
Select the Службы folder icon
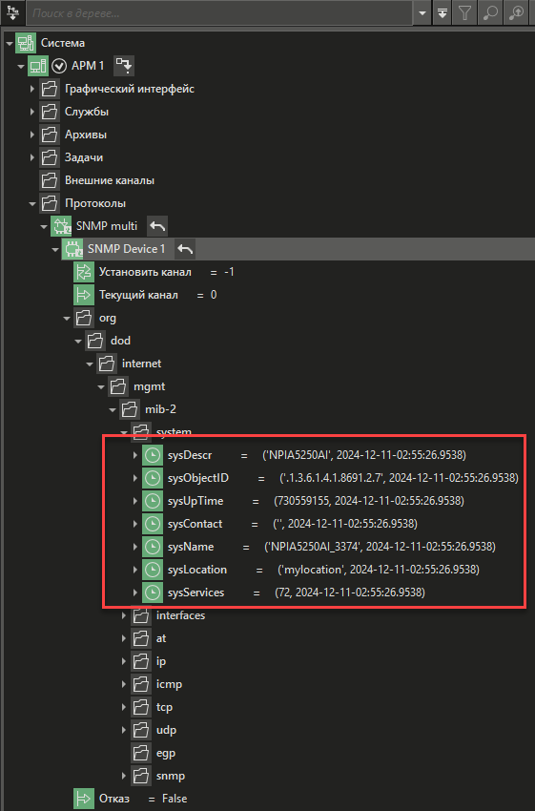[49, 112]
